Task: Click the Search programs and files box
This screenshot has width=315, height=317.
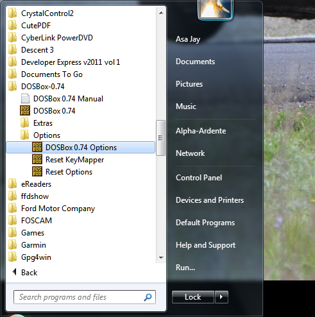Action: click(x=85, y=297)
